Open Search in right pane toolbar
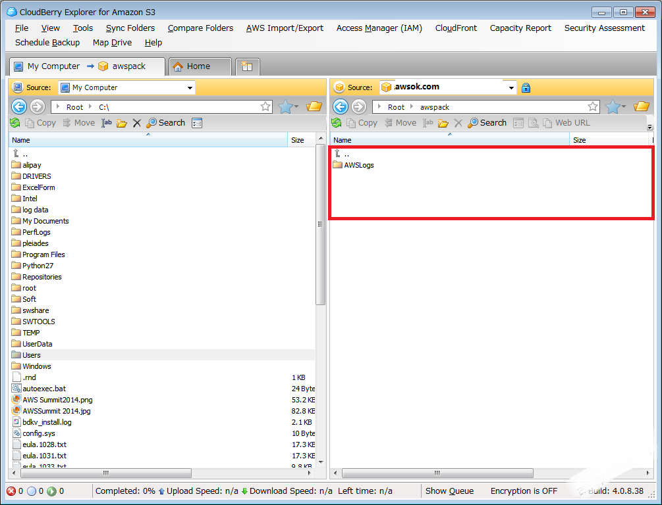This screenshot has height=505, width=662. 487,123
